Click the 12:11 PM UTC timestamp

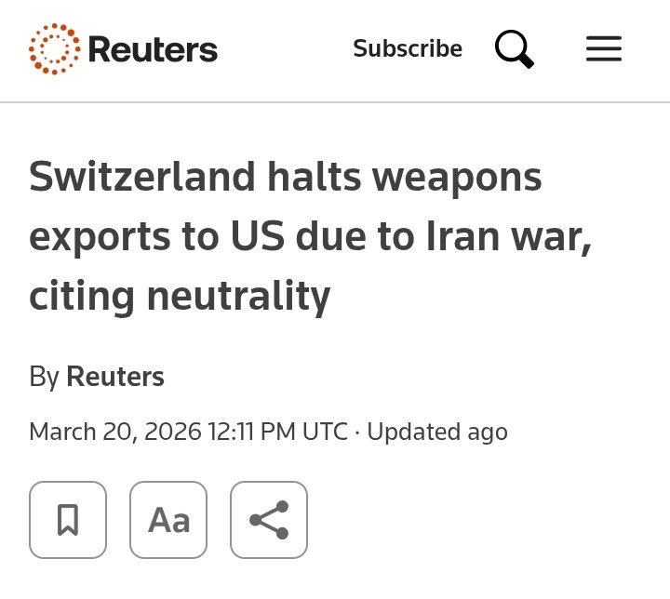click(279, 432)
